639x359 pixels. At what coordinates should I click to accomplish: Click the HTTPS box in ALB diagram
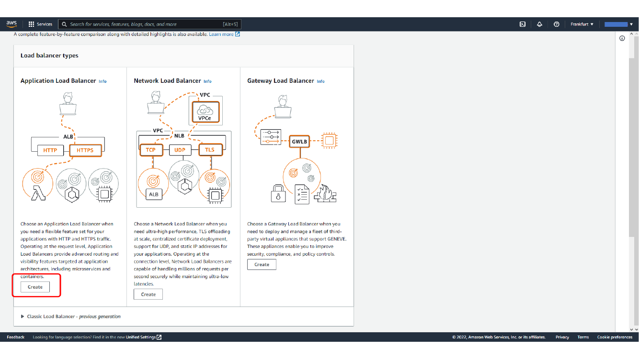click(x=85, y=150)
